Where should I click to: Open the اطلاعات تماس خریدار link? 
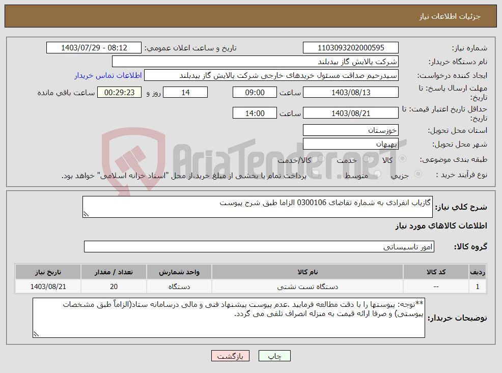(x=108, y=75)
